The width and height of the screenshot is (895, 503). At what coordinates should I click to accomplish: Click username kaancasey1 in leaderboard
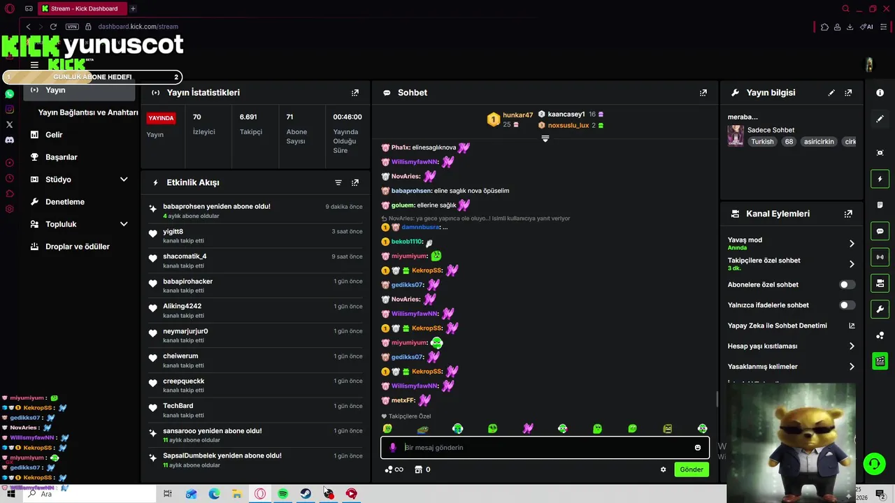coord(566,114)
